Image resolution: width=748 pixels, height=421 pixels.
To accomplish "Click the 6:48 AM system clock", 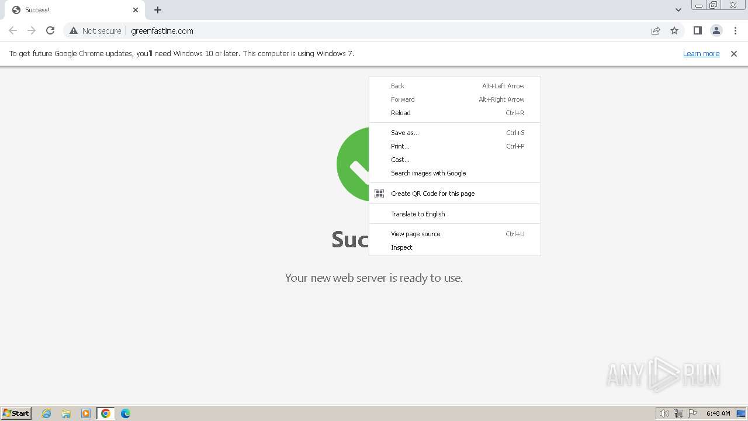I will [x=718, y=413].
